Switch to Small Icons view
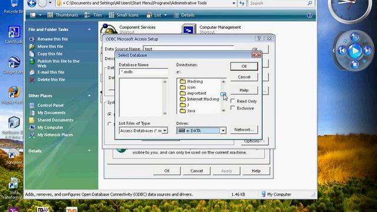The image size is (377, 212). (124, 15)
